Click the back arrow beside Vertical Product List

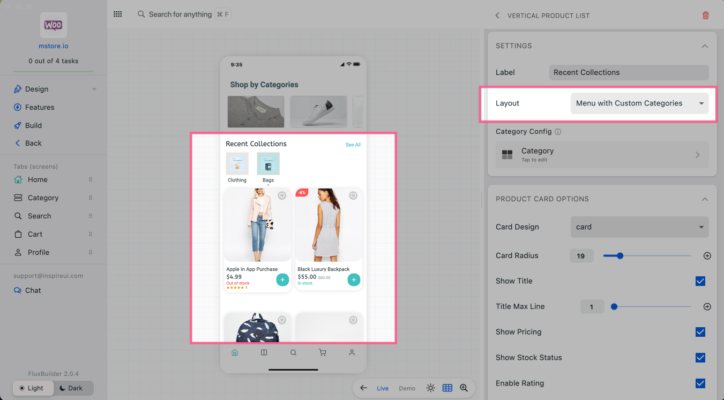[x=497, y=16]
